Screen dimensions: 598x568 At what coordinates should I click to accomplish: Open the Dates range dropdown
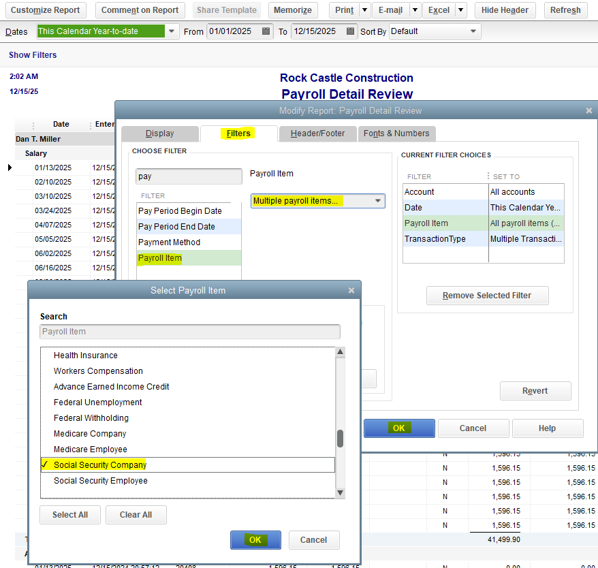[x=172, y=31]
